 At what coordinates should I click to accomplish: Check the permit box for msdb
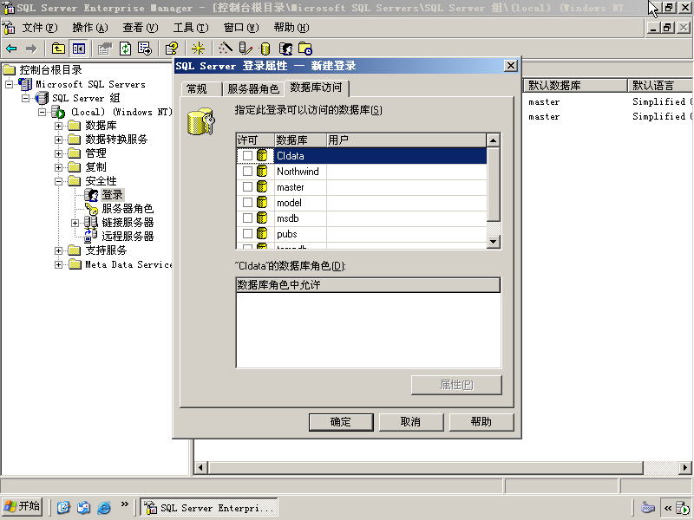tap(247, 218)
